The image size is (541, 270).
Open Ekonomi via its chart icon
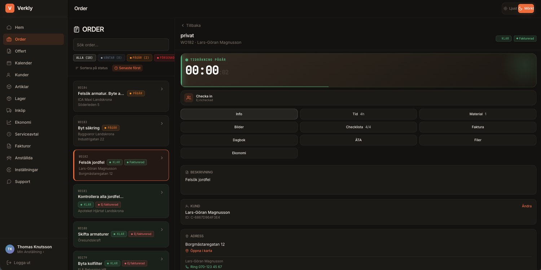click(x=9, y=122)
